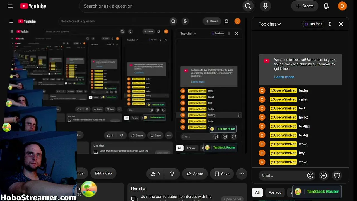Screen dimensions: 357x201
Task: Select the All filter chip
Action: click(257, 192)
